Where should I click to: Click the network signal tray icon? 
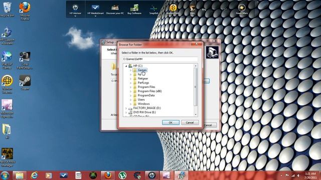(x=293, y=175)
